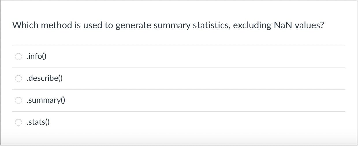Click the closing parenthesis in .summary()
358x146 pixels.
click(x=64, y=100)
